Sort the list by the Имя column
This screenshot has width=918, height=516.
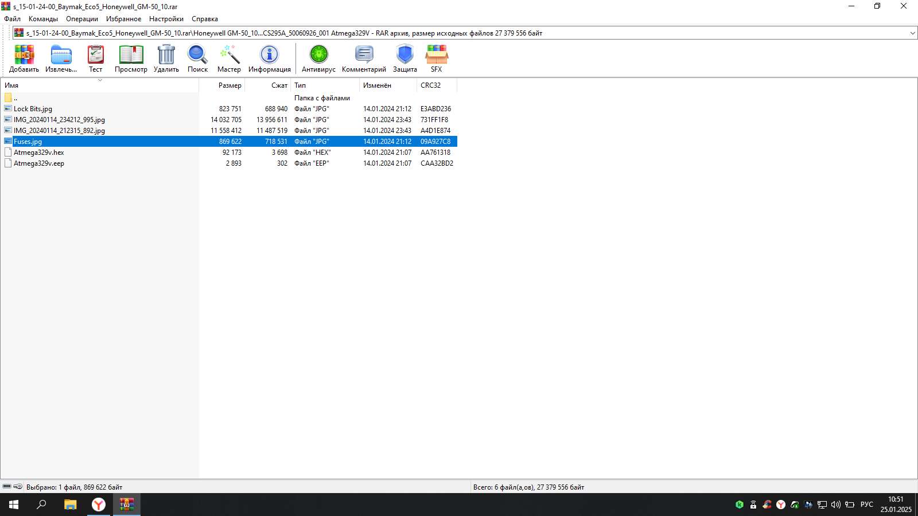(100, 85)
